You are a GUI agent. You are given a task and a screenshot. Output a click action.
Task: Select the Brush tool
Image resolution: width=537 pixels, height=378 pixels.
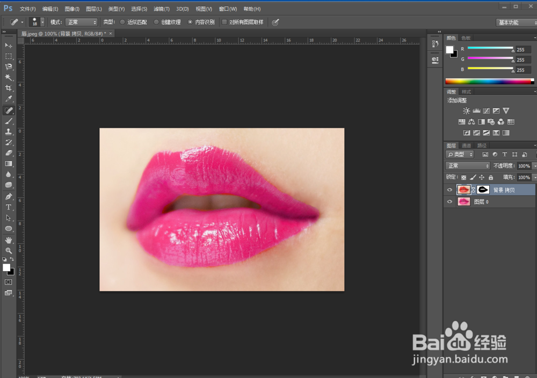[x=9, y=121]
